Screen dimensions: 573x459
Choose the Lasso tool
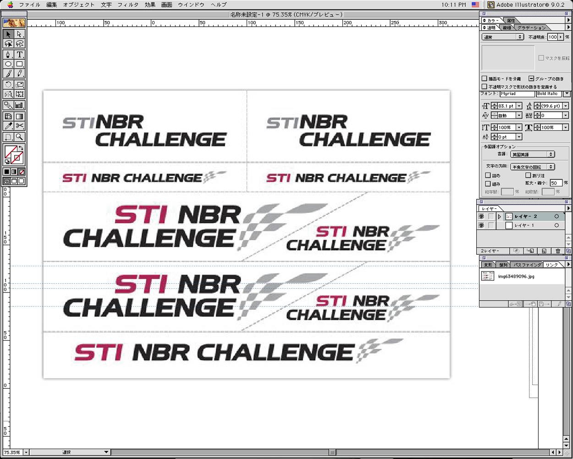coord(8,44)
